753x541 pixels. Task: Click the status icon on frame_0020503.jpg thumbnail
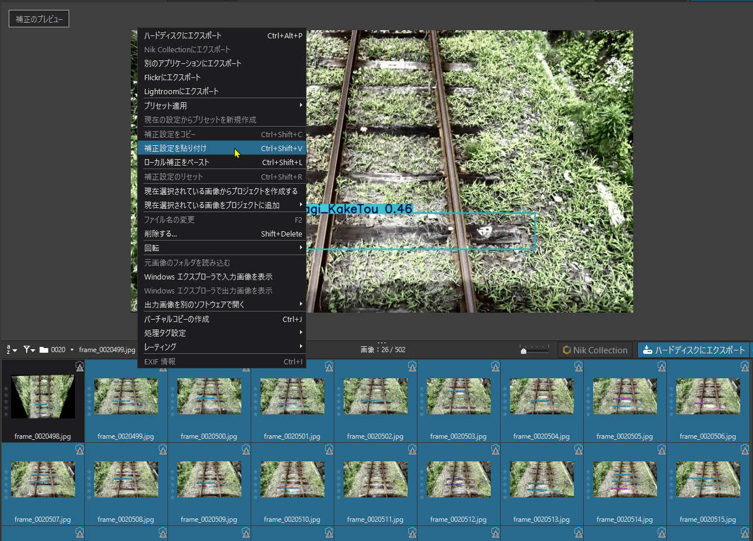coord(495,366)
